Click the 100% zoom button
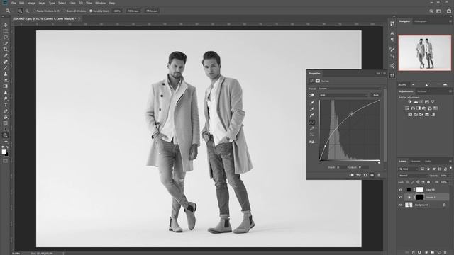The image size is (454, 255). 117,11
